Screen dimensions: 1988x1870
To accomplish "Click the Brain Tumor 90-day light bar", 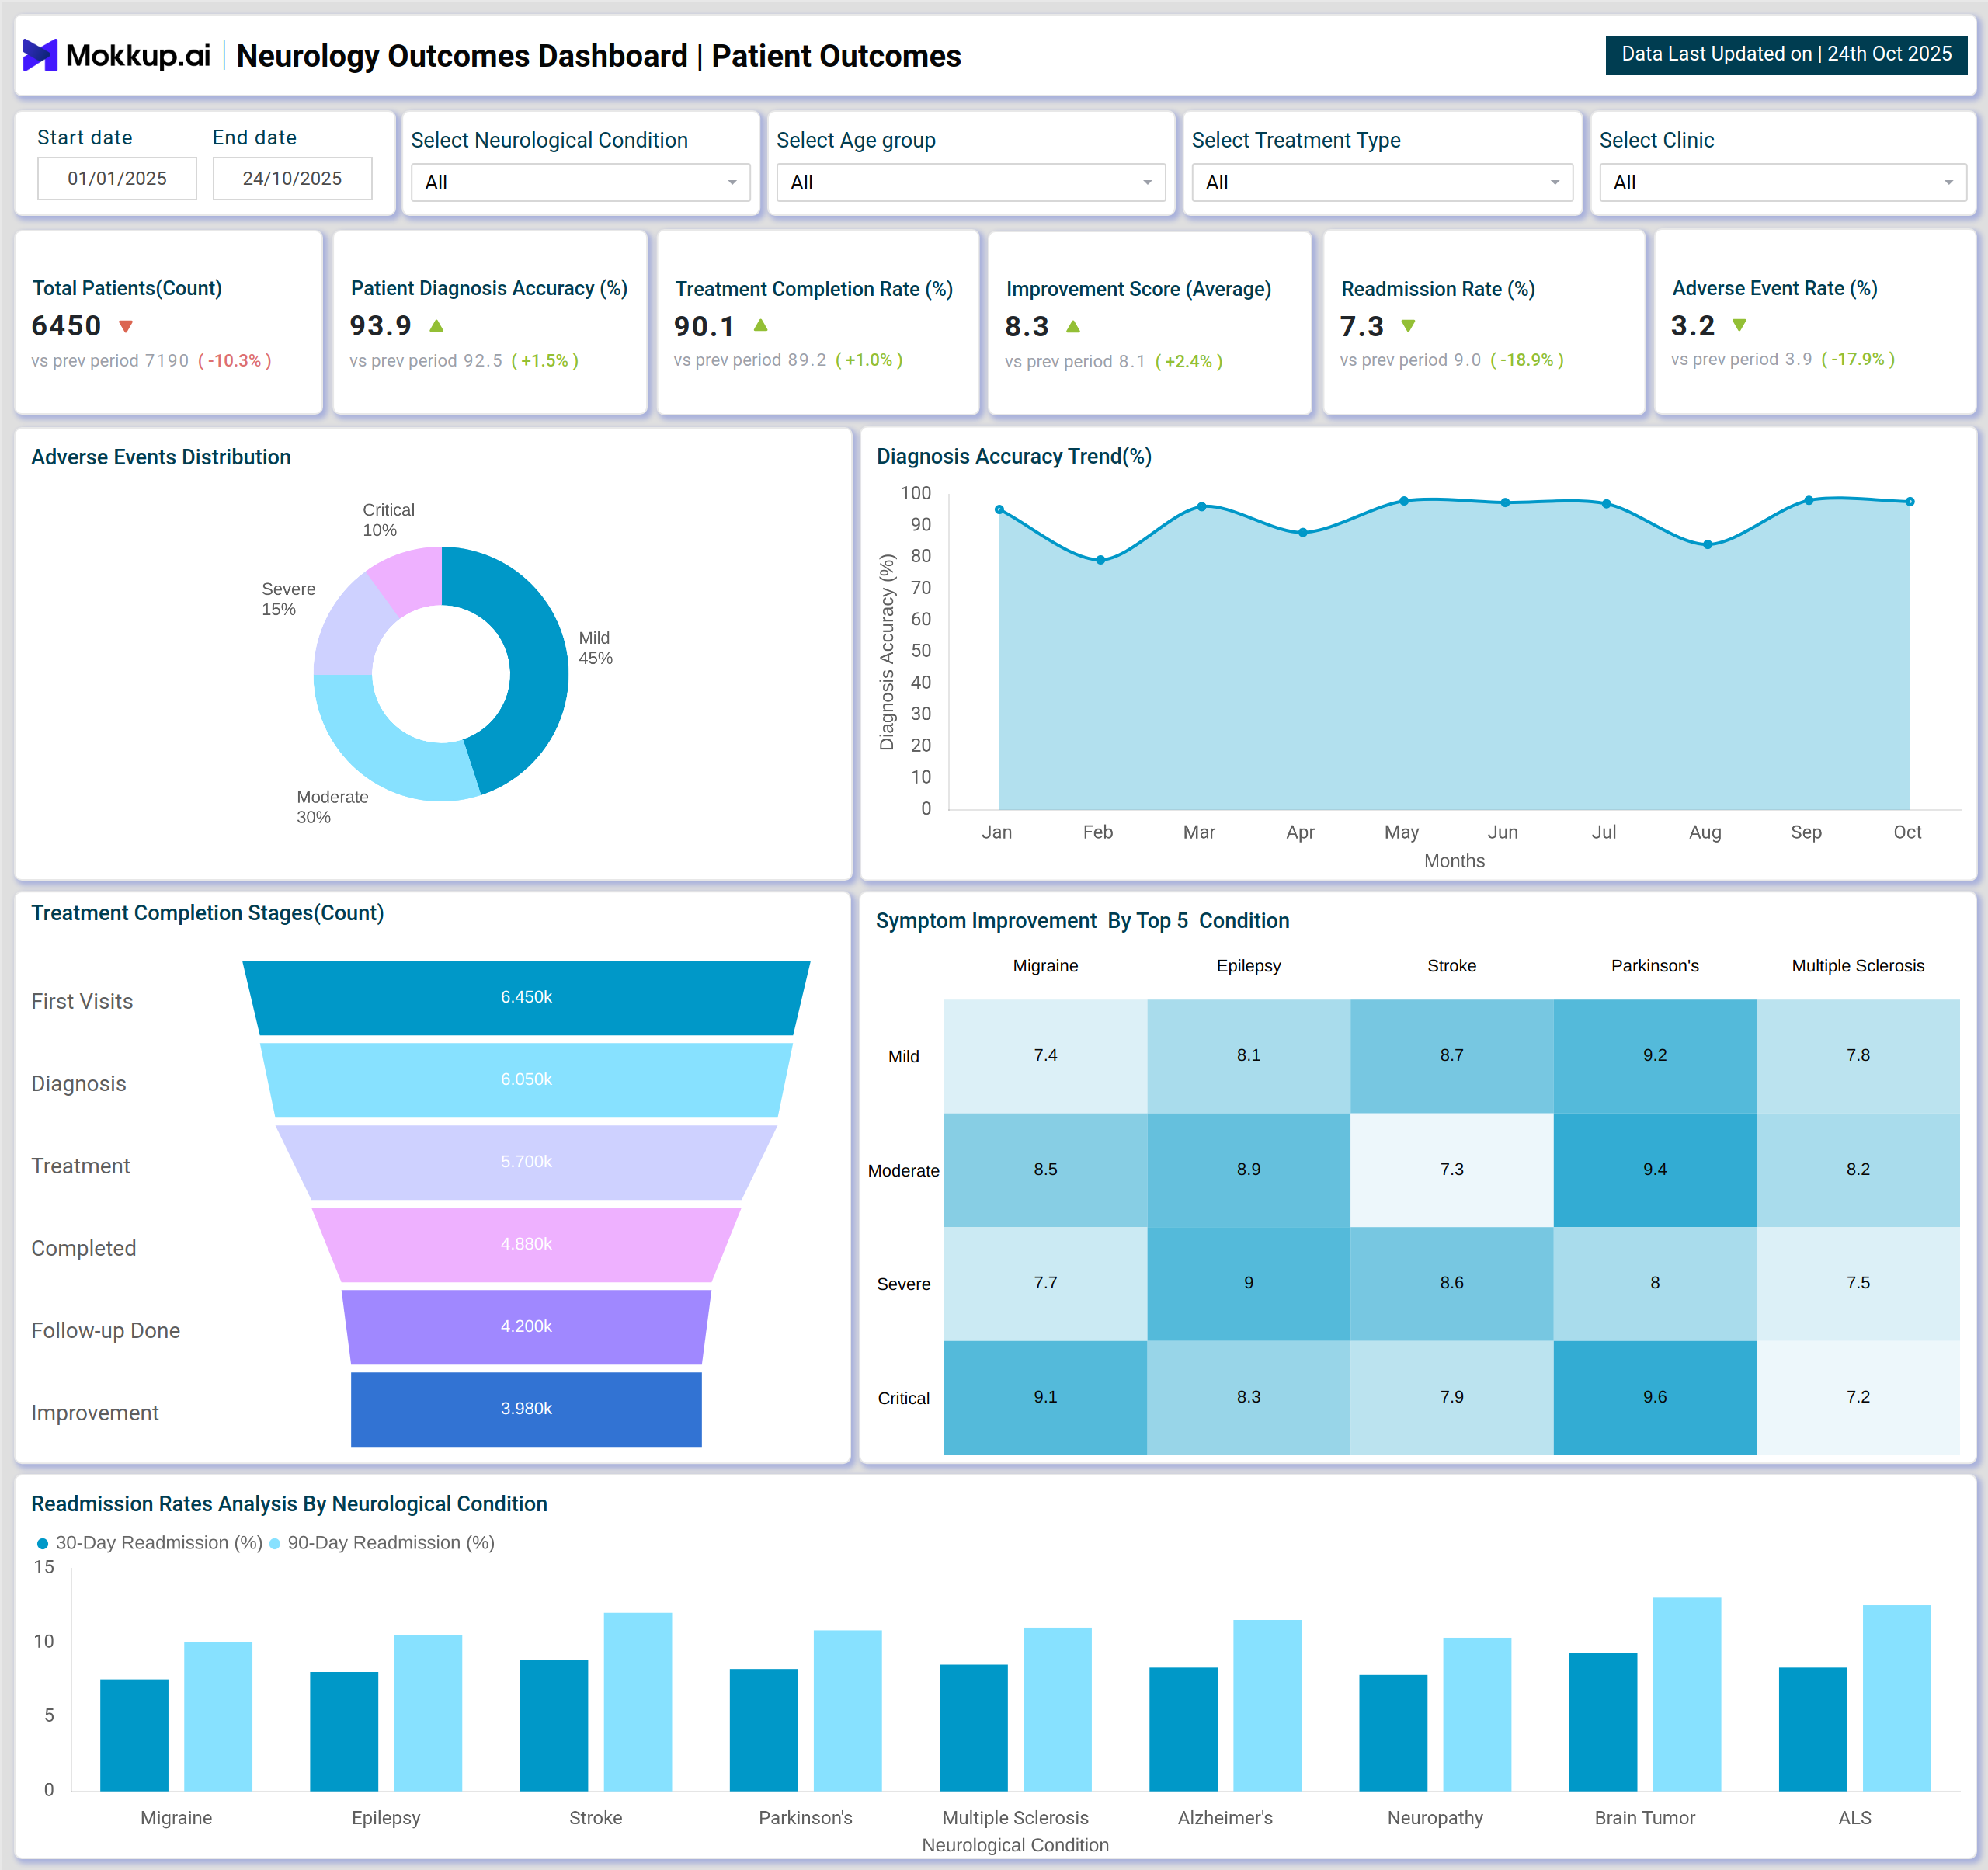I will pos(1686,1694).
